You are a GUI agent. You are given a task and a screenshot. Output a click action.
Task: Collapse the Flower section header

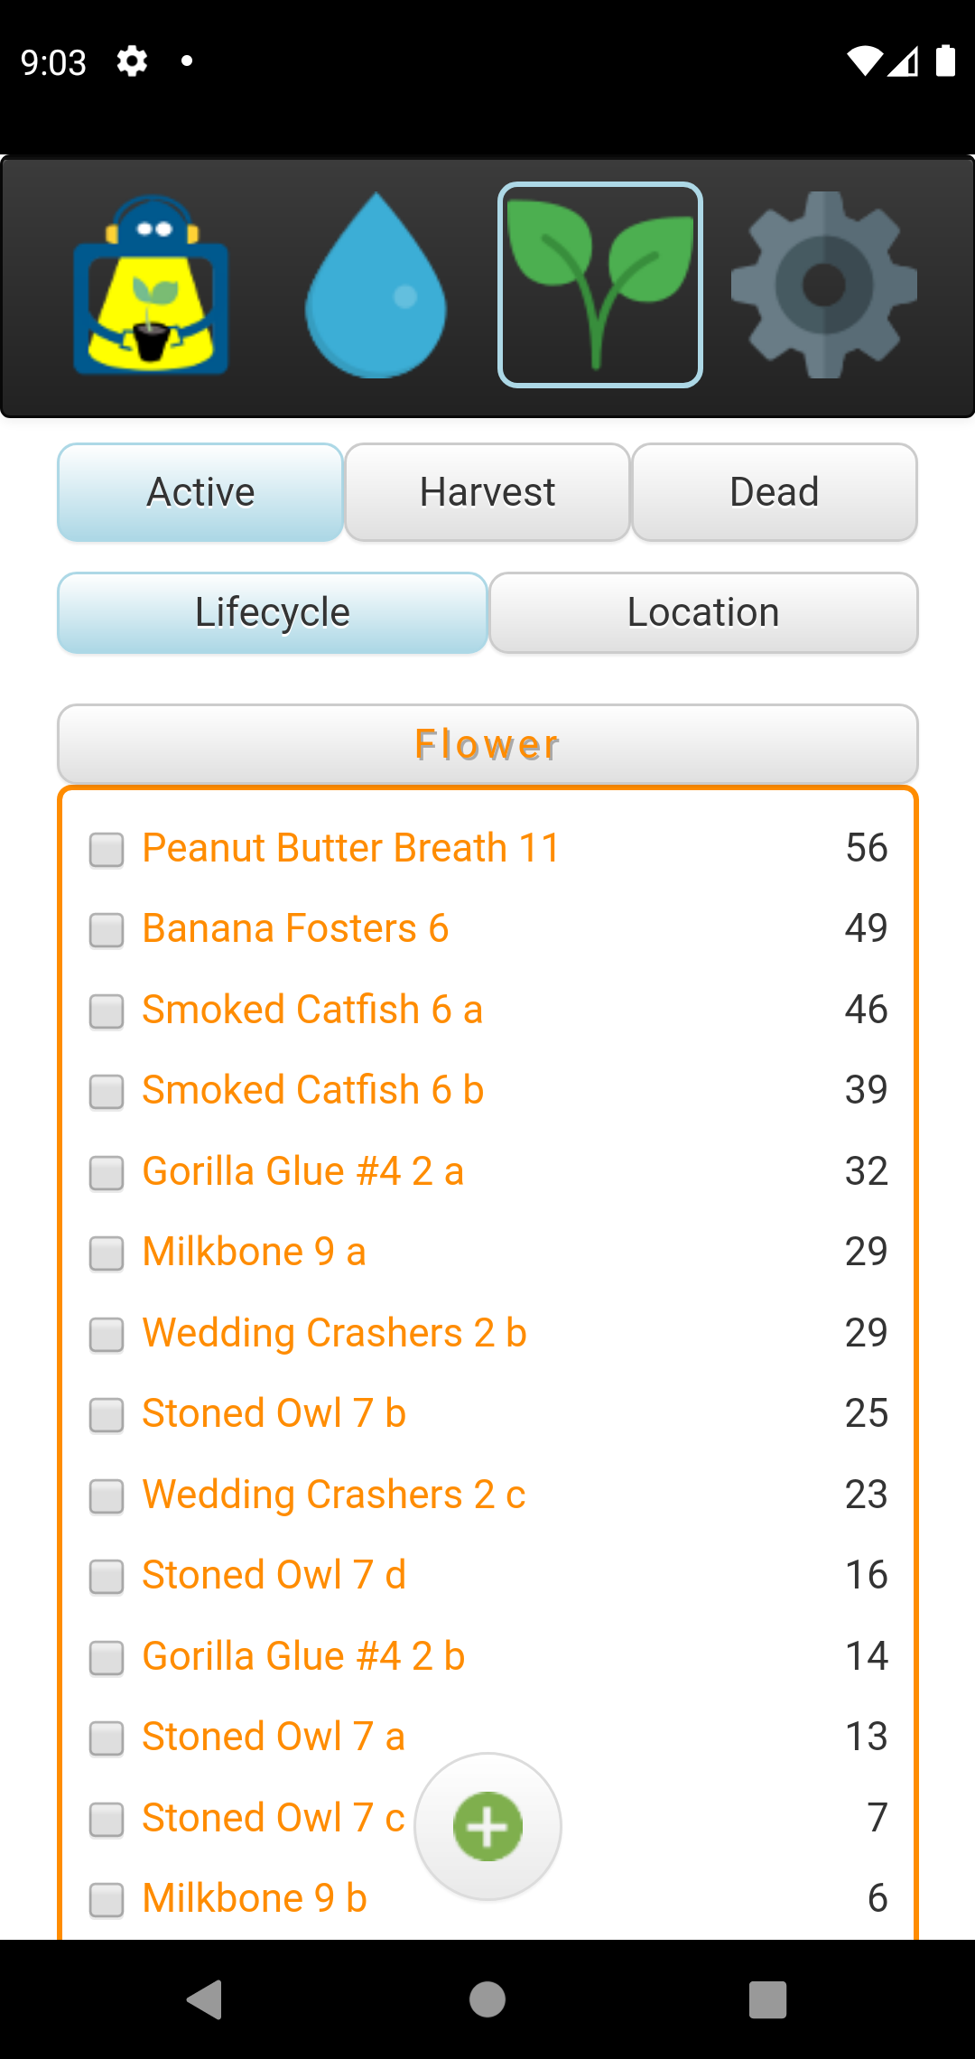click(487, 745)
